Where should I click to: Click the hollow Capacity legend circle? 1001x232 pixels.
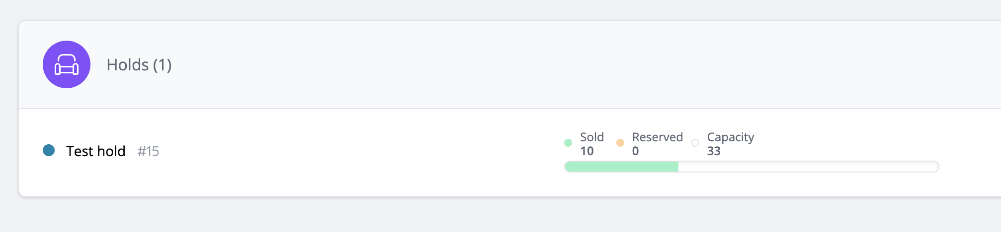point(695,143)
